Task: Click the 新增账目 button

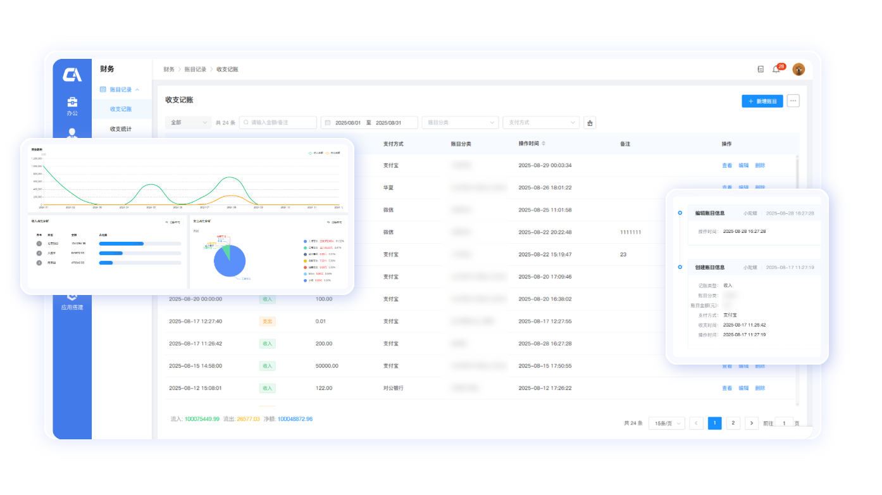Action: click(x=762, y=101)
